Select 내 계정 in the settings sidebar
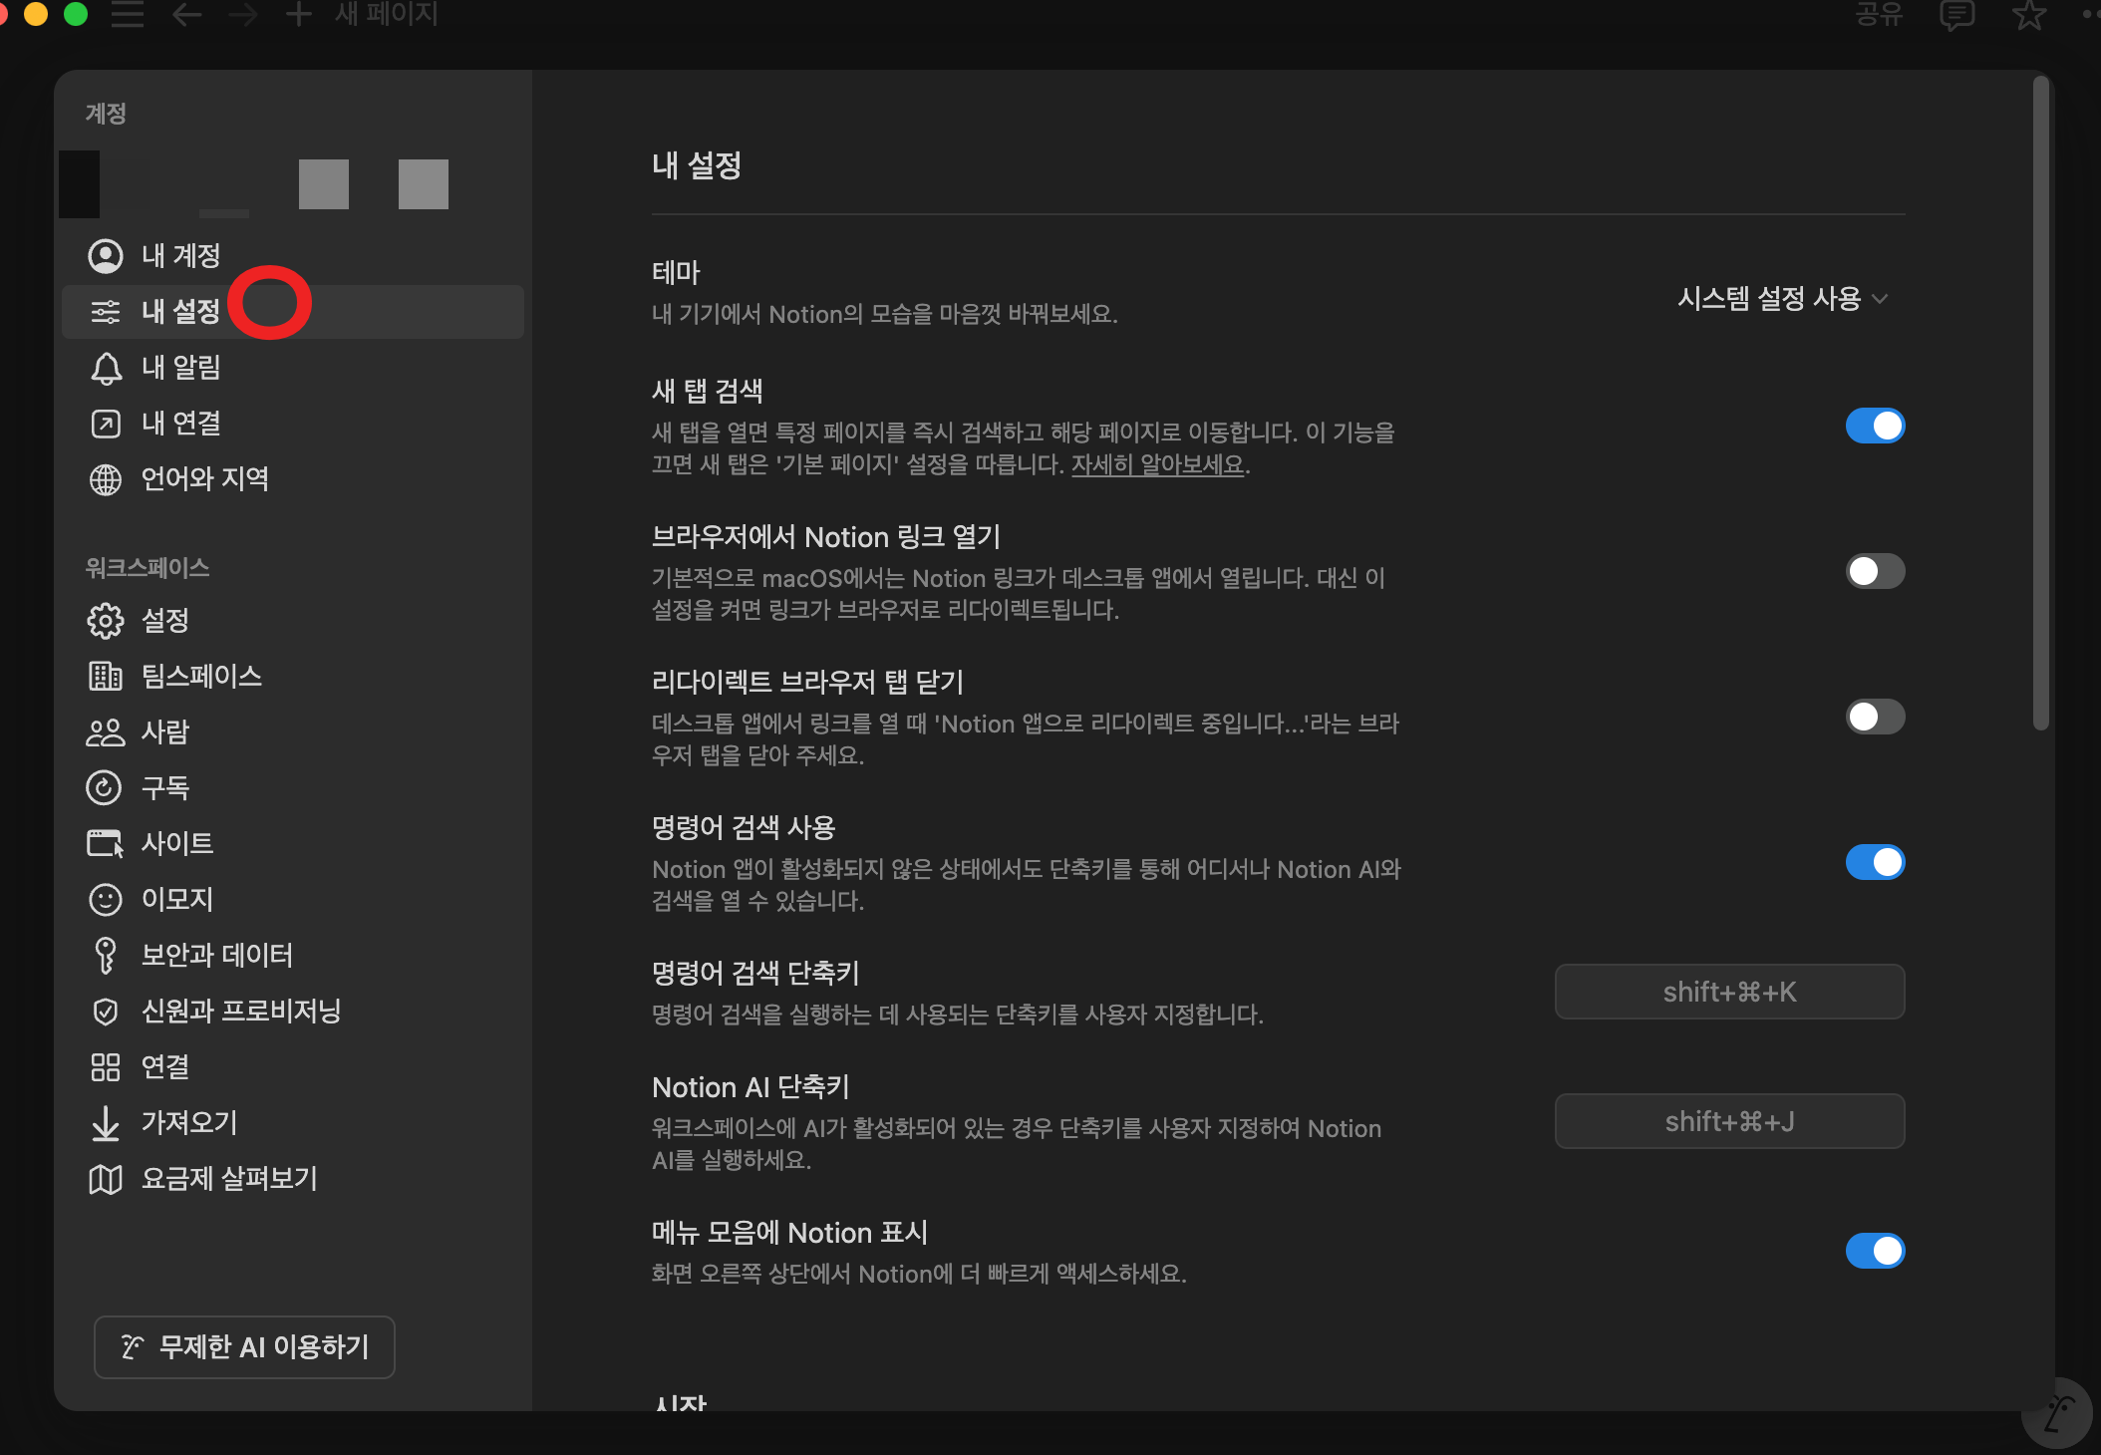Image resolution: width=2101 pixels, height=1455 pixels. (x=180, y=256)
